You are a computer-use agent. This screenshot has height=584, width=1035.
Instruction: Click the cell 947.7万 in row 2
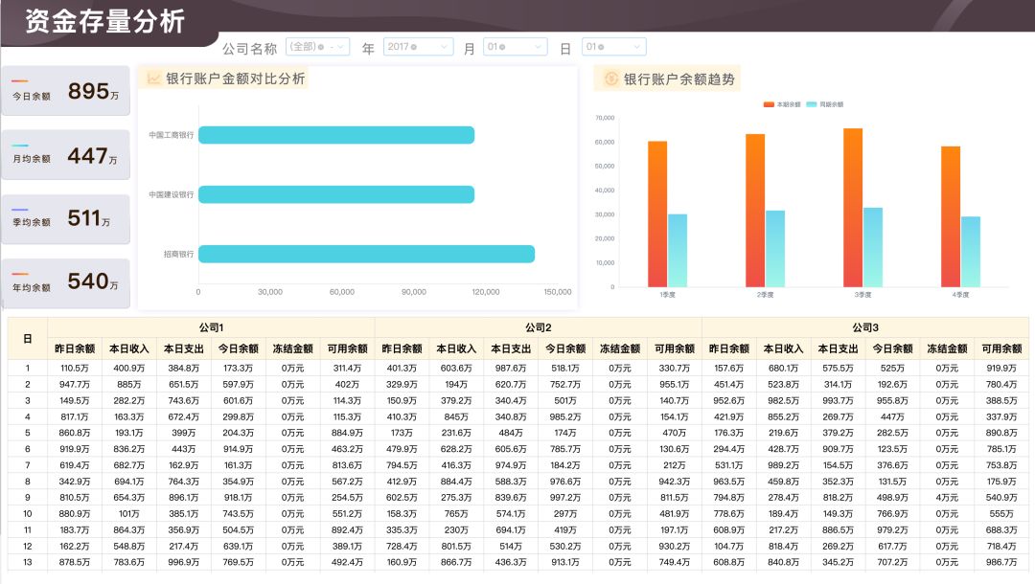pos(75,384)
